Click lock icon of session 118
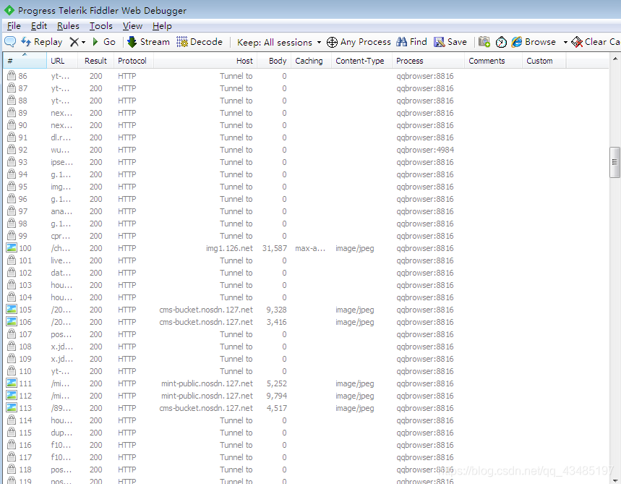 pyautogui.click(x=12, y=469)
